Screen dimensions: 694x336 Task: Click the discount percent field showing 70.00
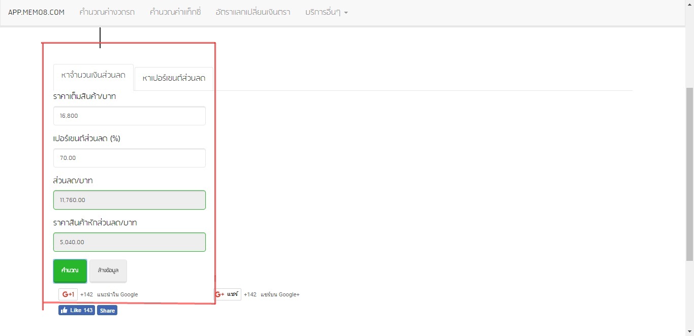click(x=130, y=158)
